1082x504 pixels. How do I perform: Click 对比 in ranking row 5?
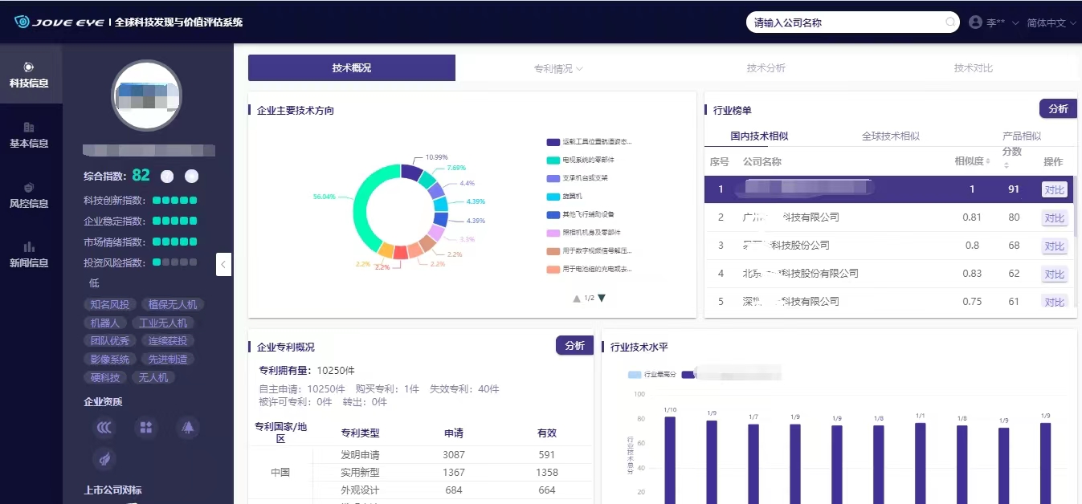(x=1054, y=302)
